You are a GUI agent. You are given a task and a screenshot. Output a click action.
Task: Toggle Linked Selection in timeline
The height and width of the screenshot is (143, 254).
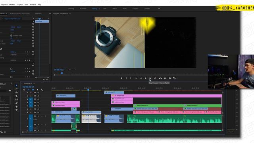point(33,90)
